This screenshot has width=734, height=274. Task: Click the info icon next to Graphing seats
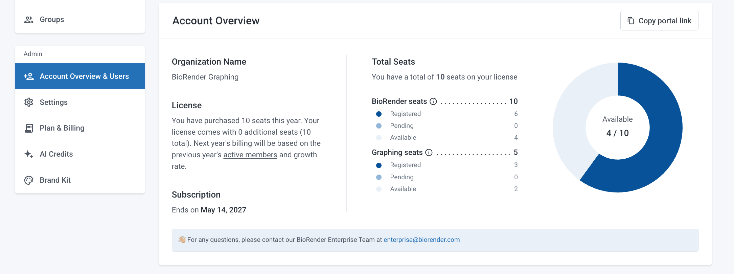pyautogui.click(x=429, y=153)
